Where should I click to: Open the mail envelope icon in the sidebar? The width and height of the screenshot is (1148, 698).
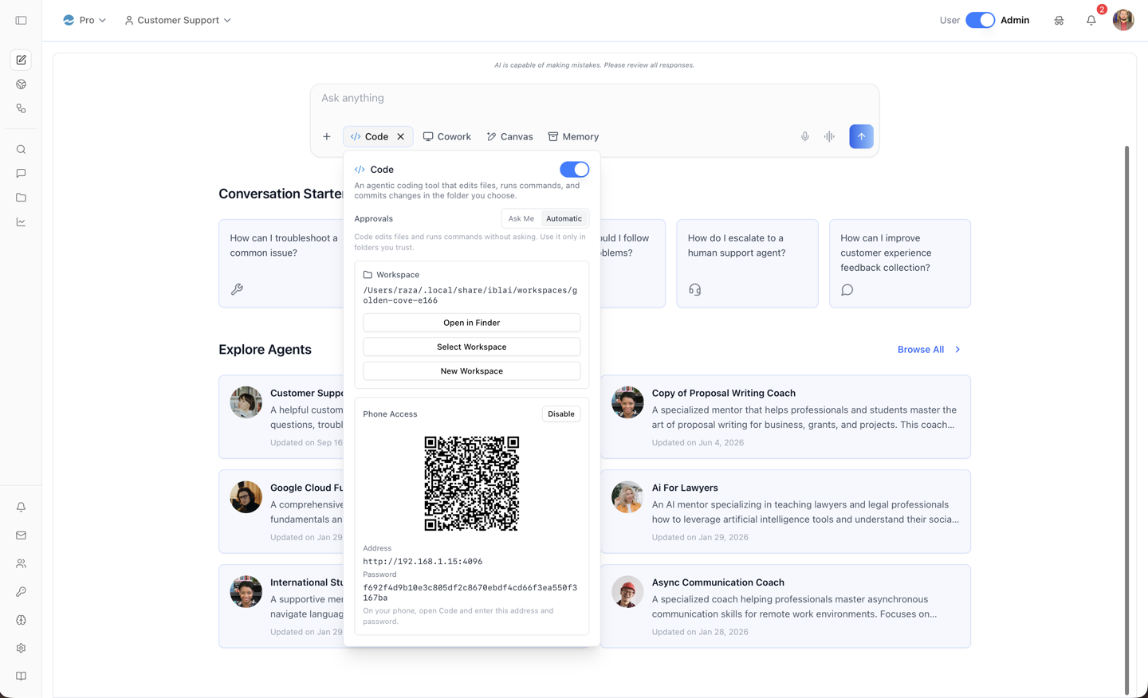click(x=21, y=535)
